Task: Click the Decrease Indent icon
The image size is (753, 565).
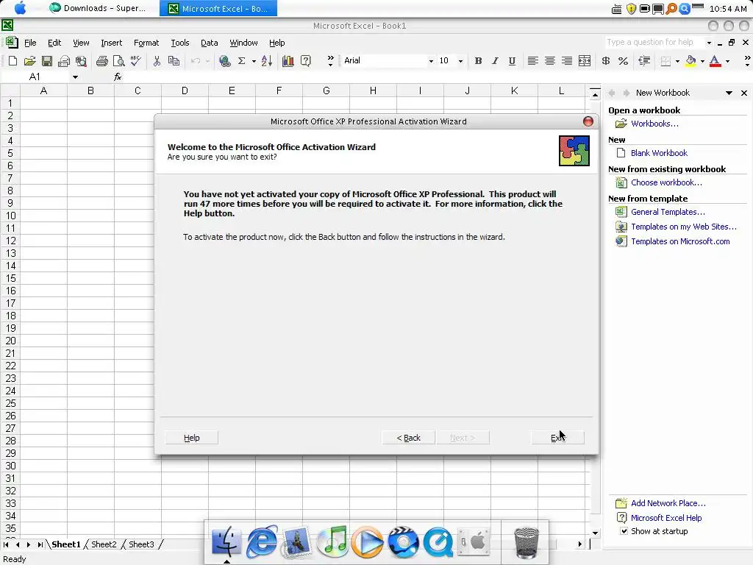Action: click(x=644, y=61)
